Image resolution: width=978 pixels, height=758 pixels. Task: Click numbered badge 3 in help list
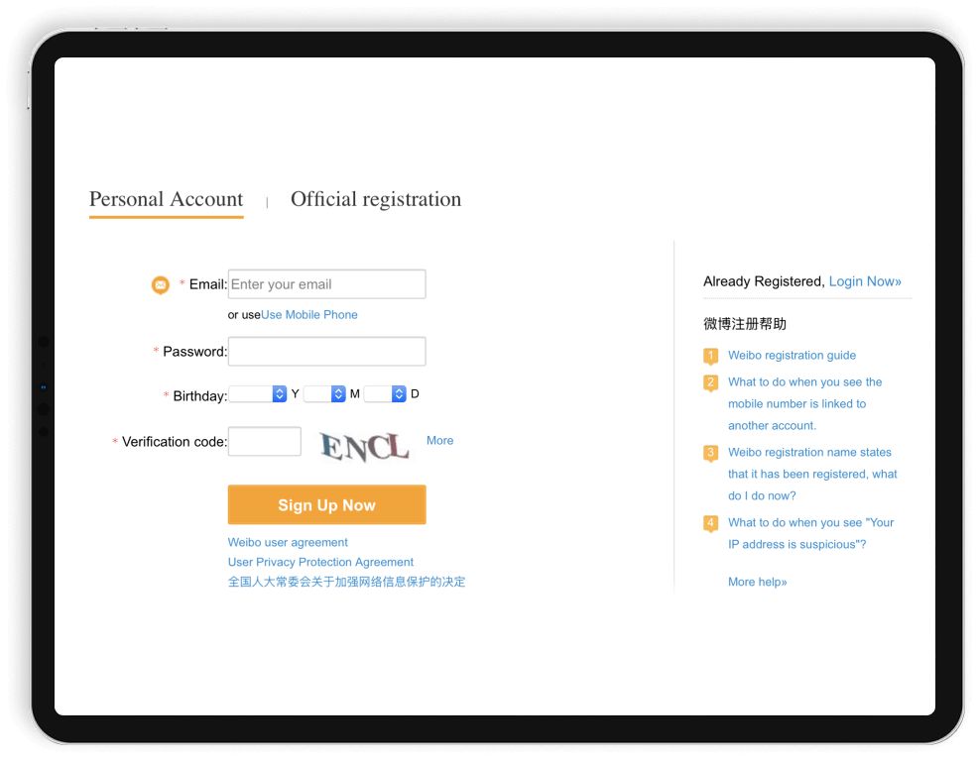(710, 453)
